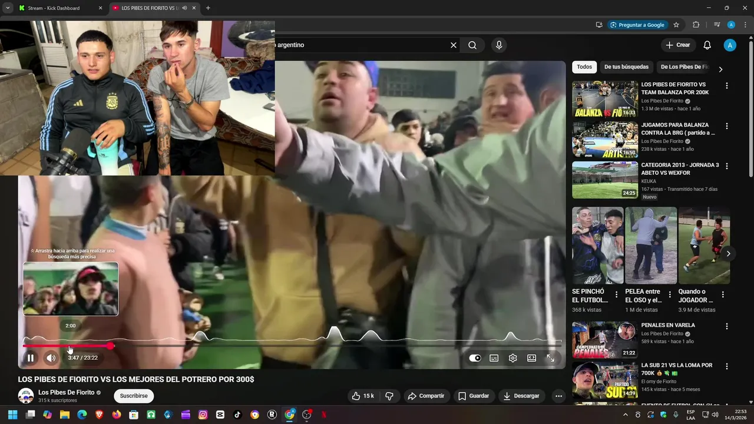This screenshot has height=424, width=754.
Task: Open the TEAM BALANZA POR 200K video thumbnail
Action: (605, 99)
